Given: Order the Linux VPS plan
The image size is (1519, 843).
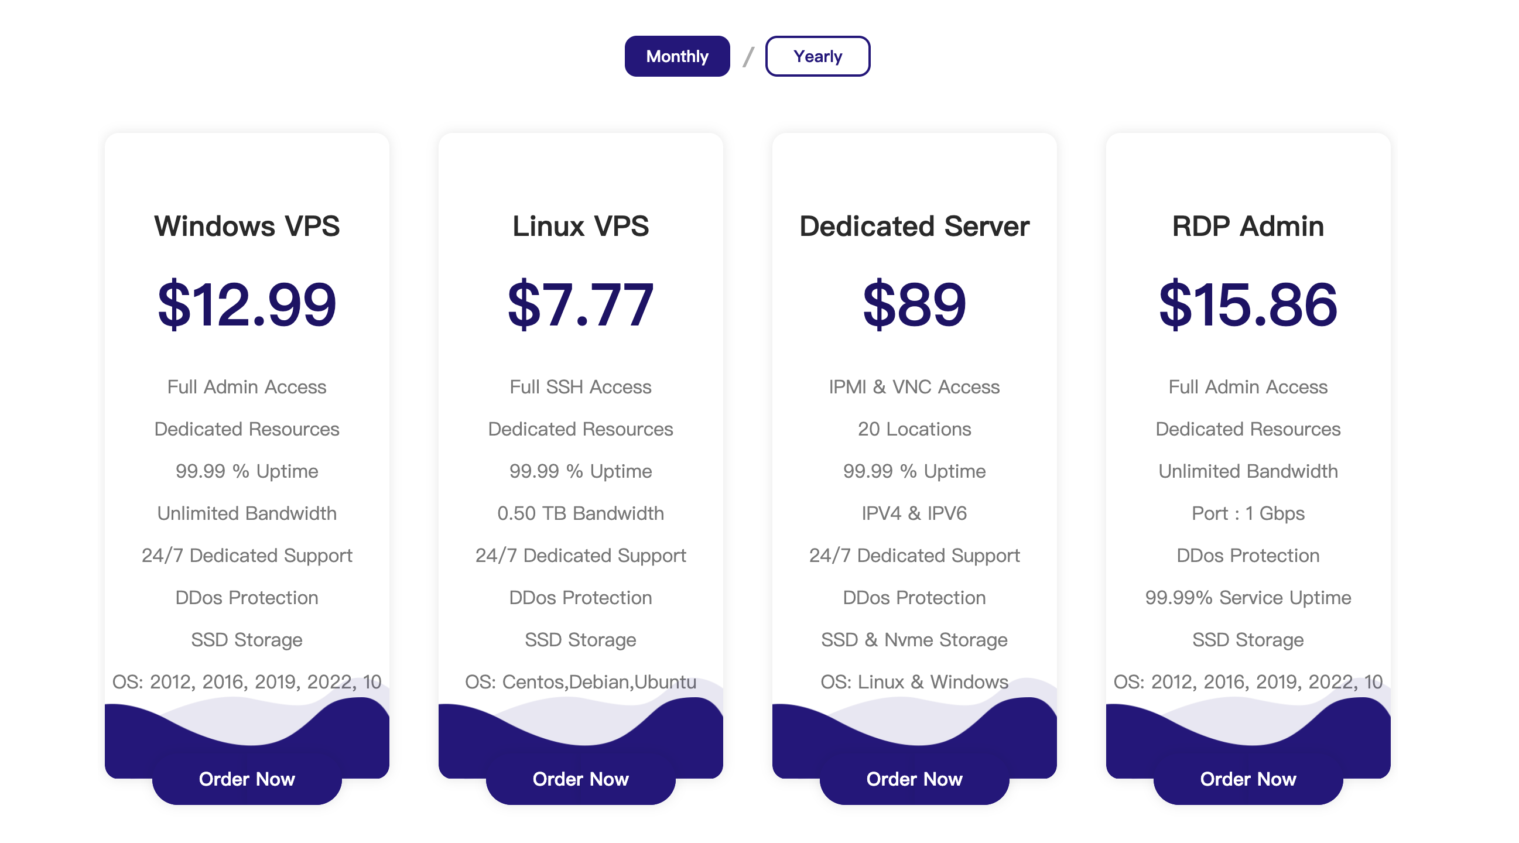Looking at the screenshot, I should coord(580,779).
